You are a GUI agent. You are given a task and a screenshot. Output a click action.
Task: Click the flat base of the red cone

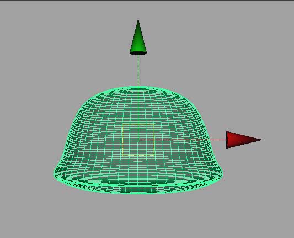click(x=227, y=140)
